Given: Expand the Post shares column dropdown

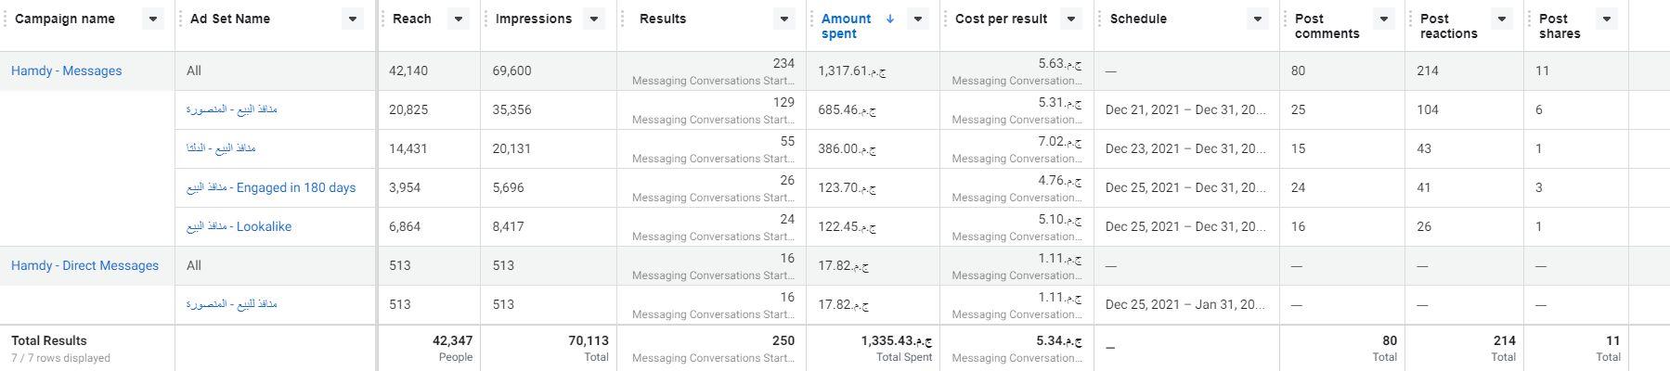Looking at the screenshot, I should [x=1606, y=19].
